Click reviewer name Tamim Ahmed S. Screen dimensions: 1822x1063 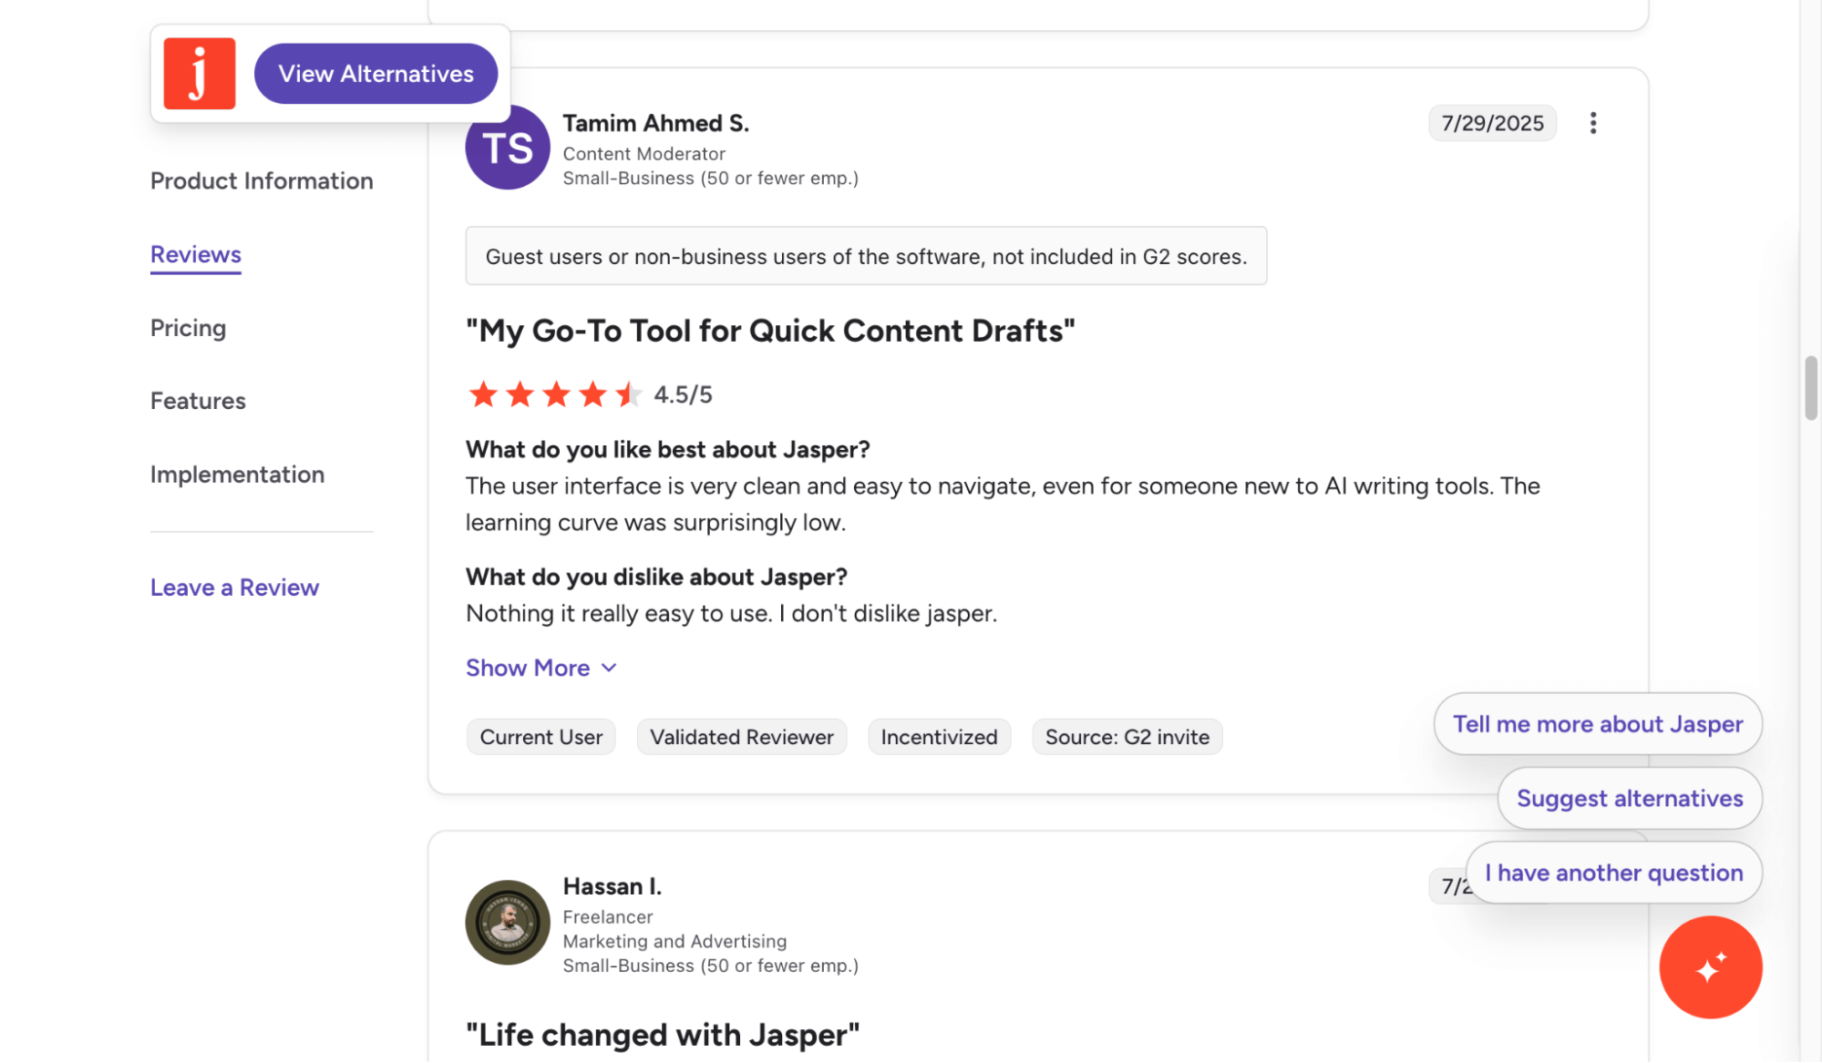pyautogui.click(x=655, y=123)
